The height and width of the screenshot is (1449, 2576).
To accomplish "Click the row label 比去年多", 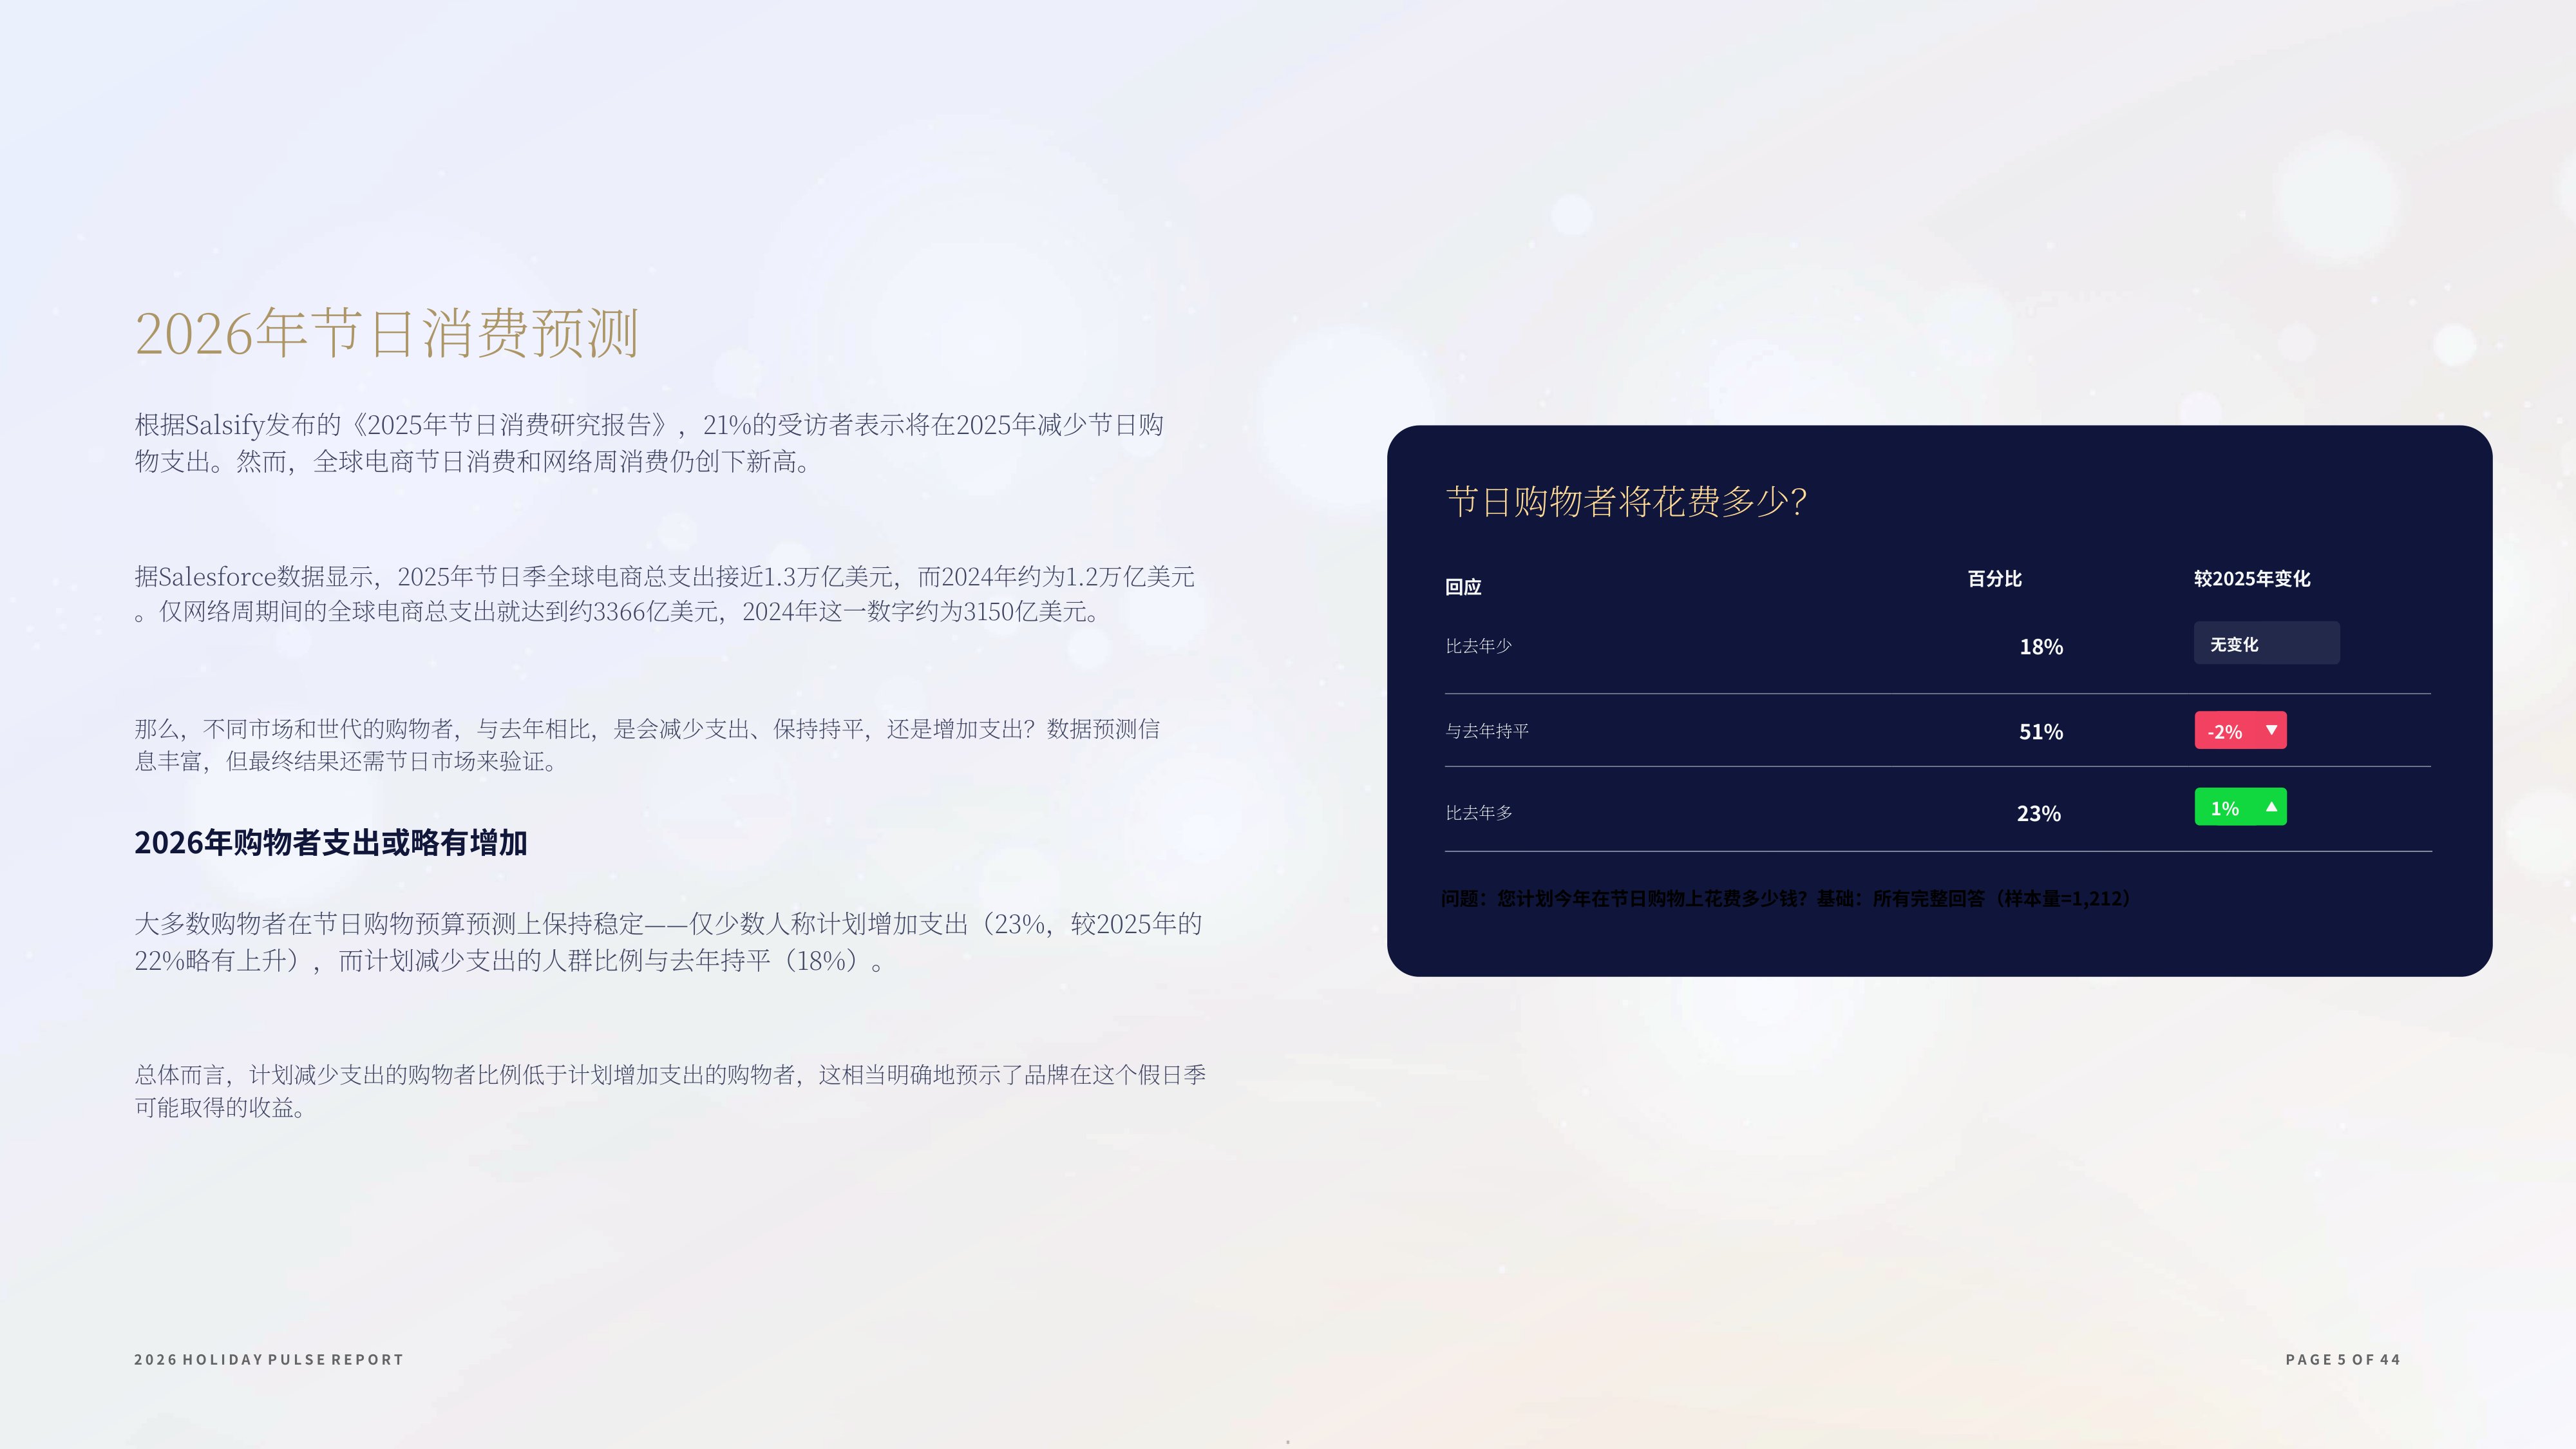I will (x=1478, y=813).
